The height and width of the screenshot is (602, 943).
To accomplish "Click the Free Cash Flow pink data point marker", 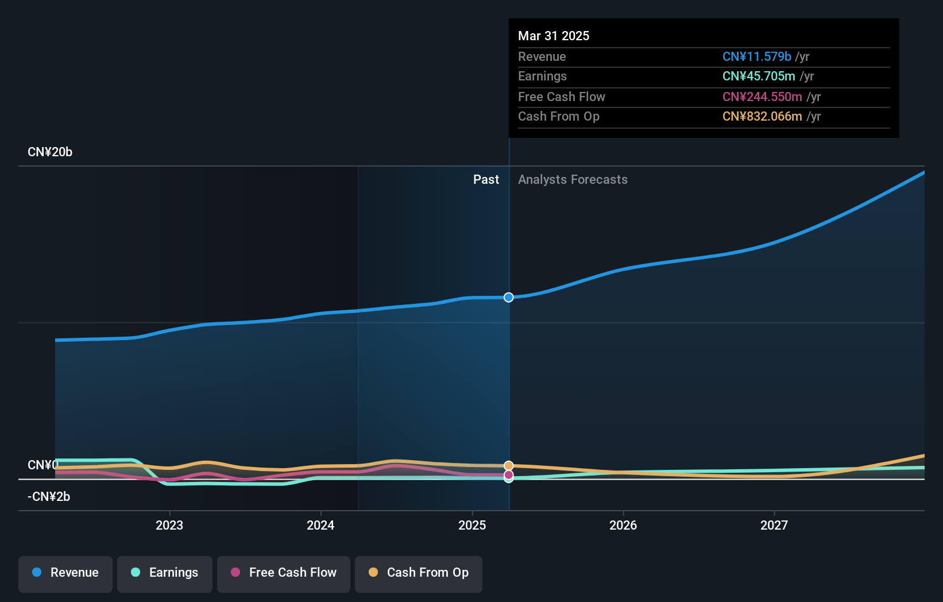I will point(509,475).
